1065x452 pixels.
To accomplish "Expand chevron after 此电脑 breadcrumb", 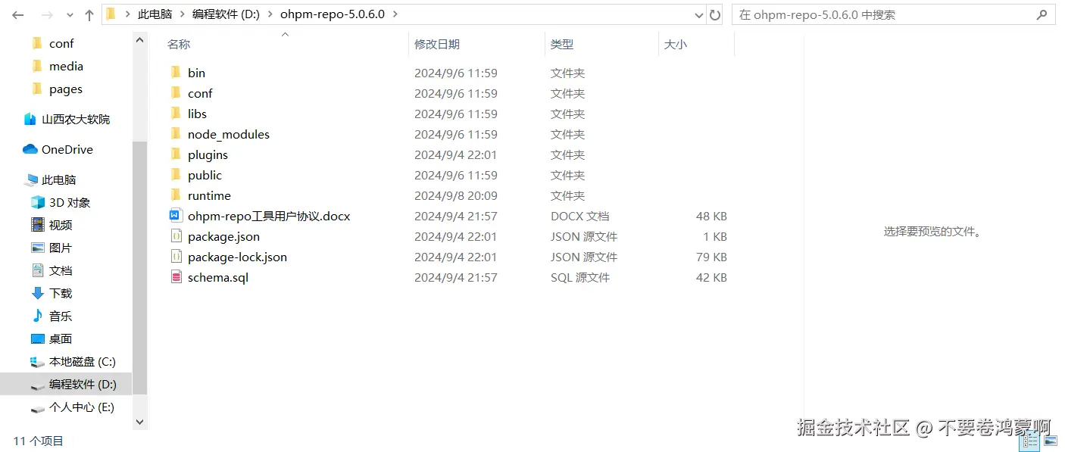I will tap(182, 14).
